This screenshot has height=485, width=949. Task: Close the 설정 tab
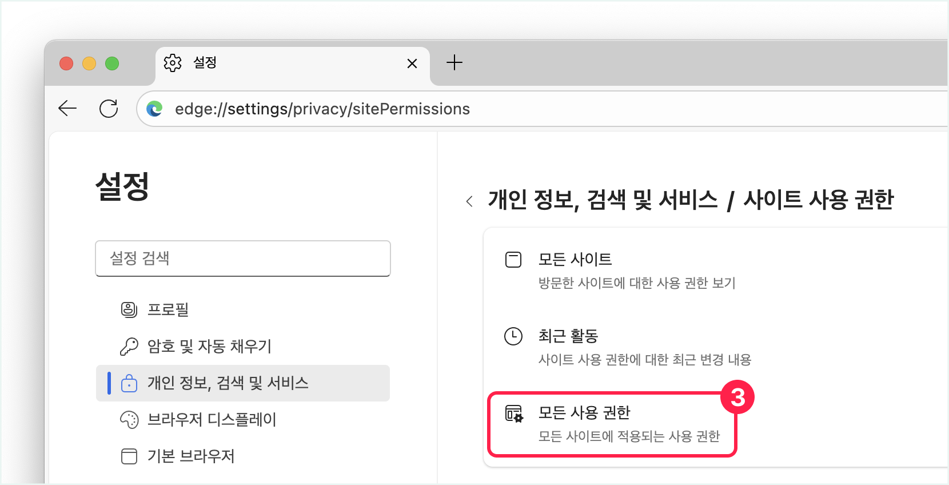(412, 63)
